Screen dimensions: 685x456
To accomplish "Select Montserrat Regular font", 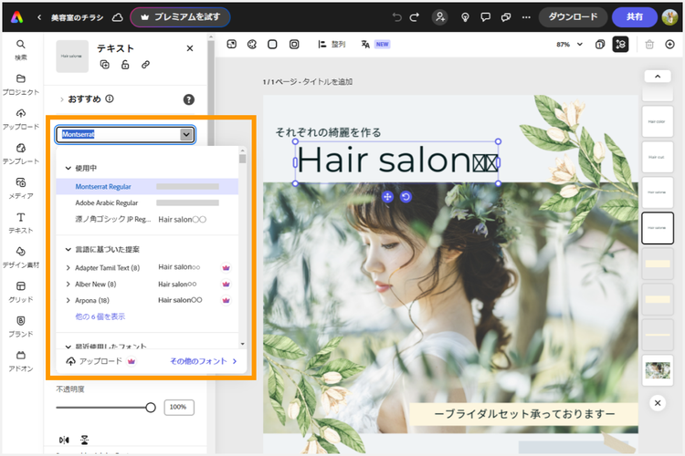I will coord(147,186).
